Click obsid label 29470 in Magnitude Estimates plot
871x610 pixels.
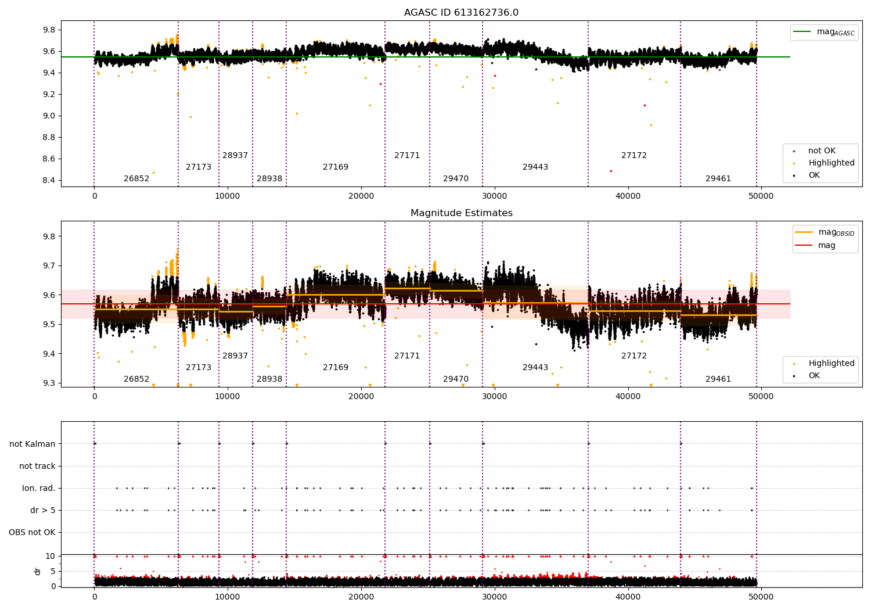[x=456, y=379]
